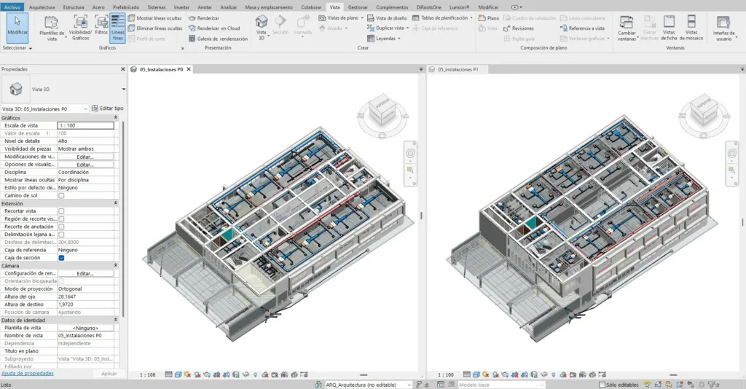The image size is (746, 389).
Task: Click the Escala de vista input field
Action: [x=85, y=125]
